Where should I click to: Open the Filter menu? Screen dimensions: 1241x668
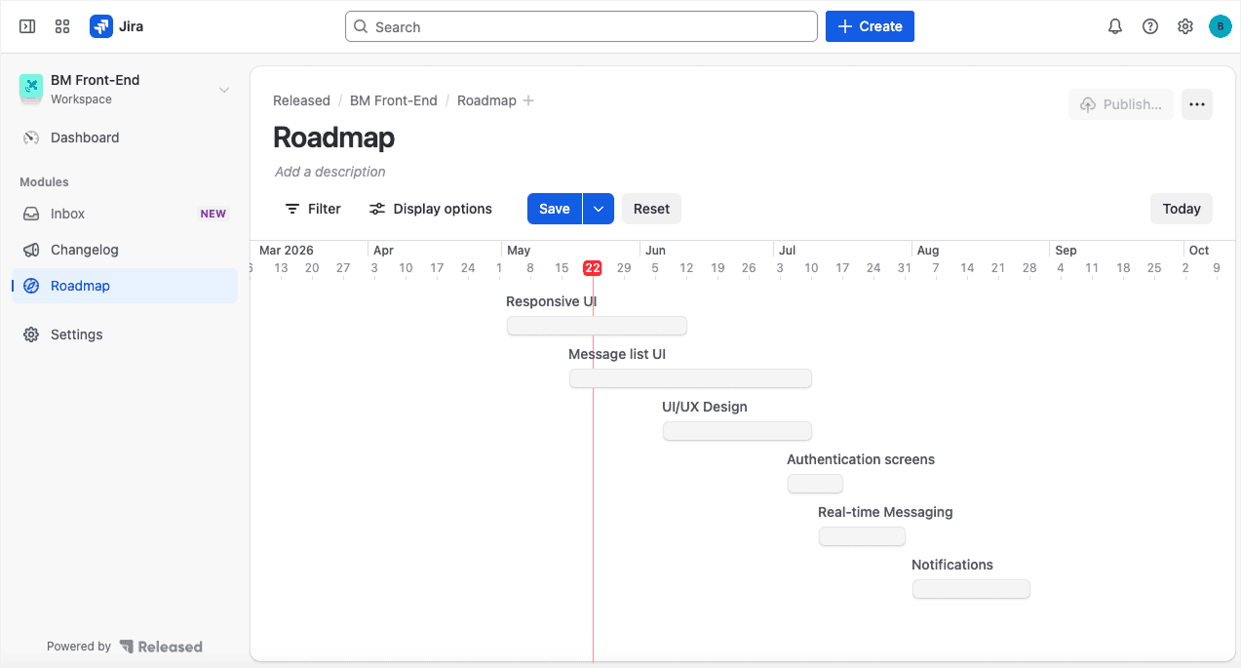tap(313, 209)
